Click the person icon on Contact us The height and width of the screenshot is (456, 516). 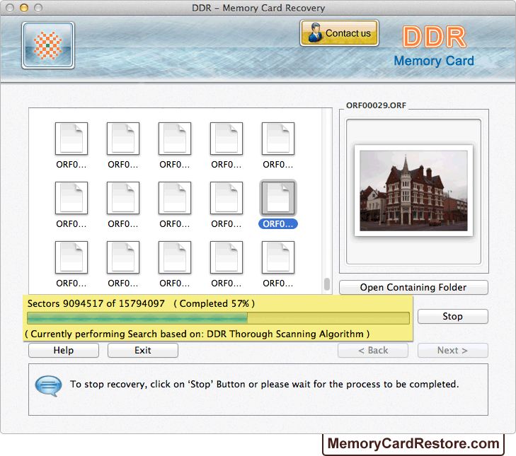tap(315, 33)
